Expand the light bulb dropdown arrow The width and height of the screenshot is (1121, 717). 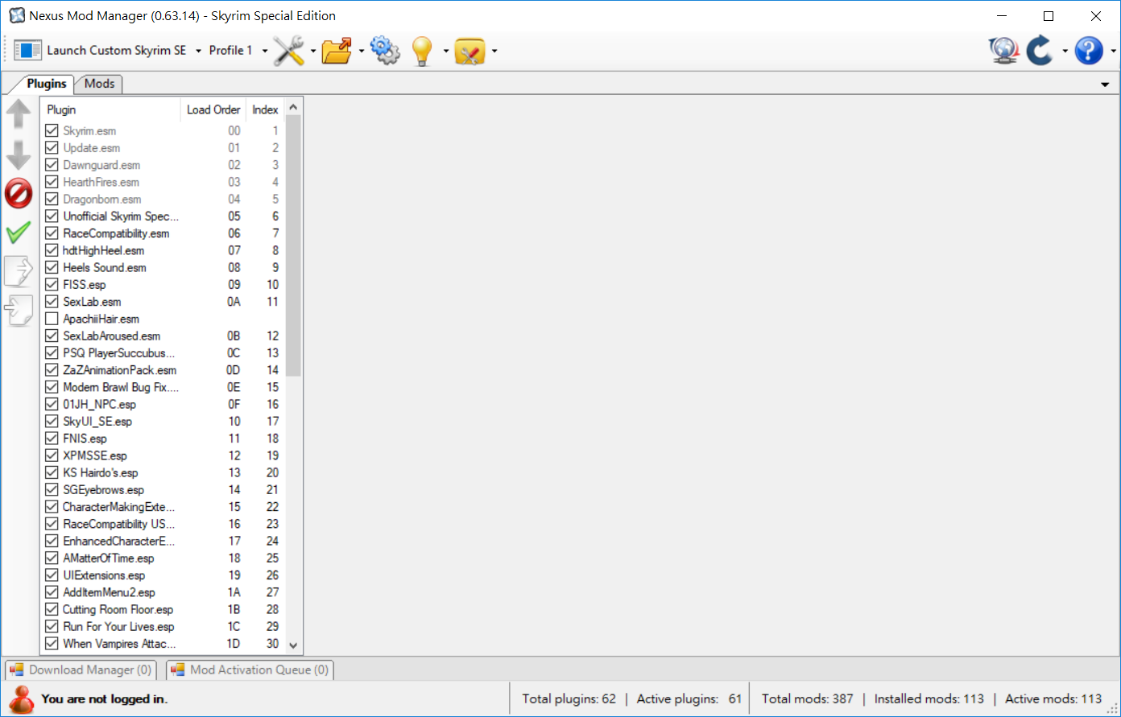445,51
